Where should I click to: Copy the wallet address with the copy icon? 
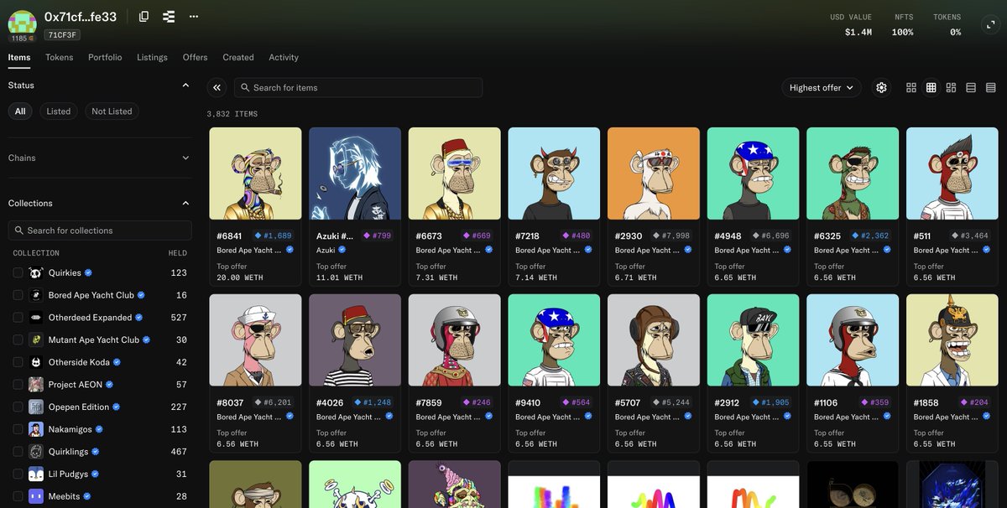coord(143,16)
